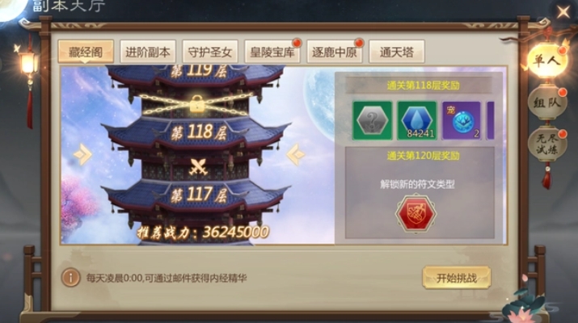This screenshot has width=578, height=323.
Task: Open the 通天塔 tab
Action: coord(397,52)
